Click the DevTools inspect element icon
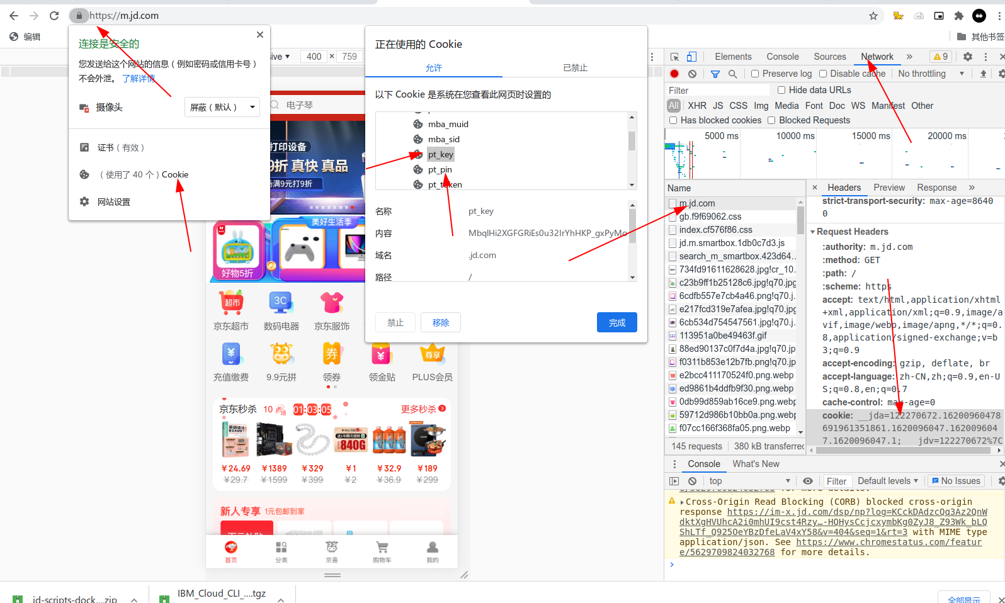The image size is (1005, 603). (674, 57)
